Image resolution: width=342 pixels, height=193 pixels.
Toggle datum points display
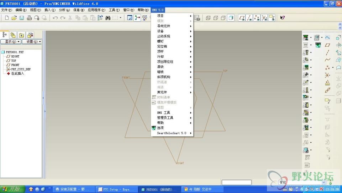pyautogui.click(x=257, y=18)
